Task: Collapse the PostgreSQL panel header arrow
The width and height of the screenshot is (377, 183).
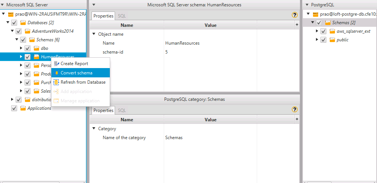Action: [307, 5]
